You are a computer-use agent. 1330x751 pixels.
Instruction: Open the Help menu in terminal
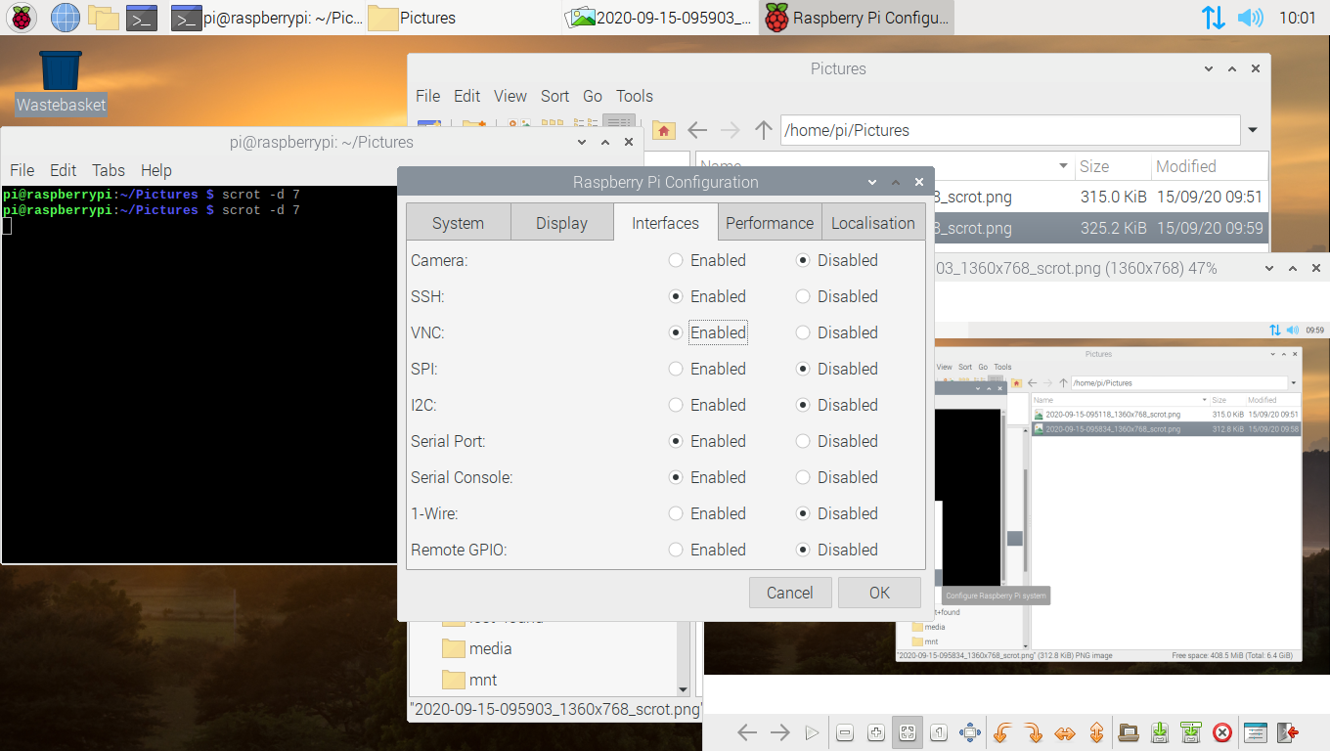[x=156, y=170]
